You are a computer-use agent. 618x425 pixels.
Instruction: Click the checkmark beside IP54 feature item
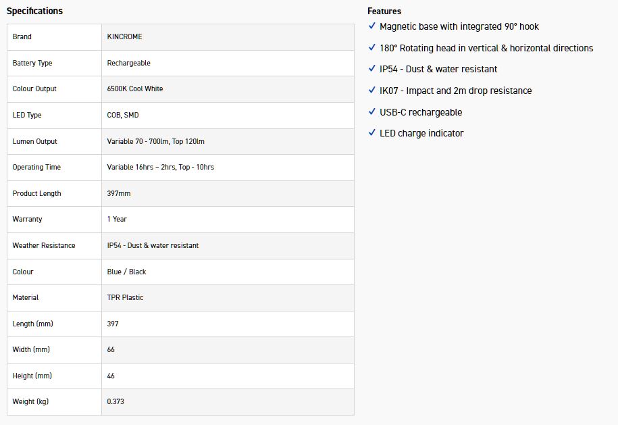(371, 68)
